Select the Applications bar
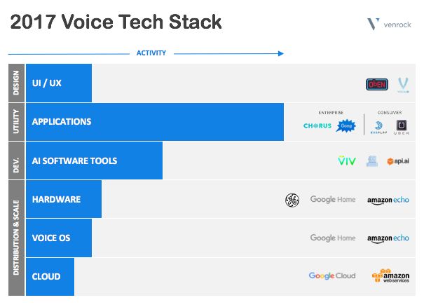Viewport: 424px width, 307px height. (154, 122)
